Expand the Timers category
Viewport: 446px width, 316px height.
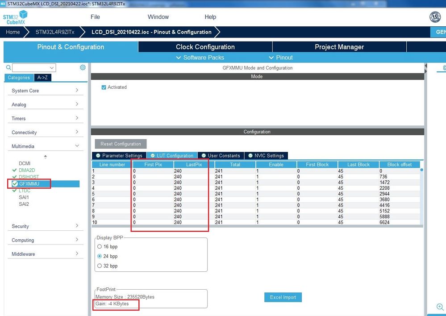pyautogui.click(x=45, y=118)
